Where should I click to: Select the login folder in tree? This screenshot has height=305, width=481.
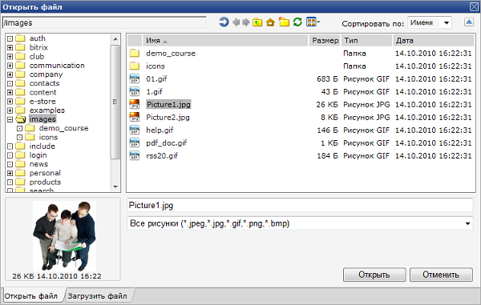click(x=38, y=155)
